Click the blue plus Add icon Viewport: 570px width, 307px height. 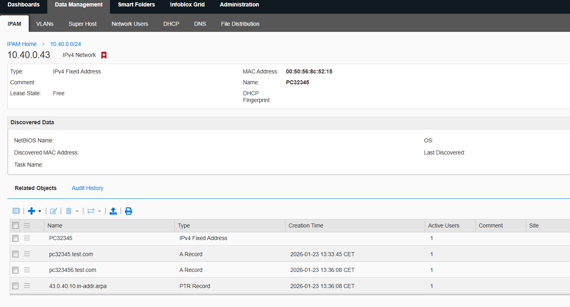point(32,211)
